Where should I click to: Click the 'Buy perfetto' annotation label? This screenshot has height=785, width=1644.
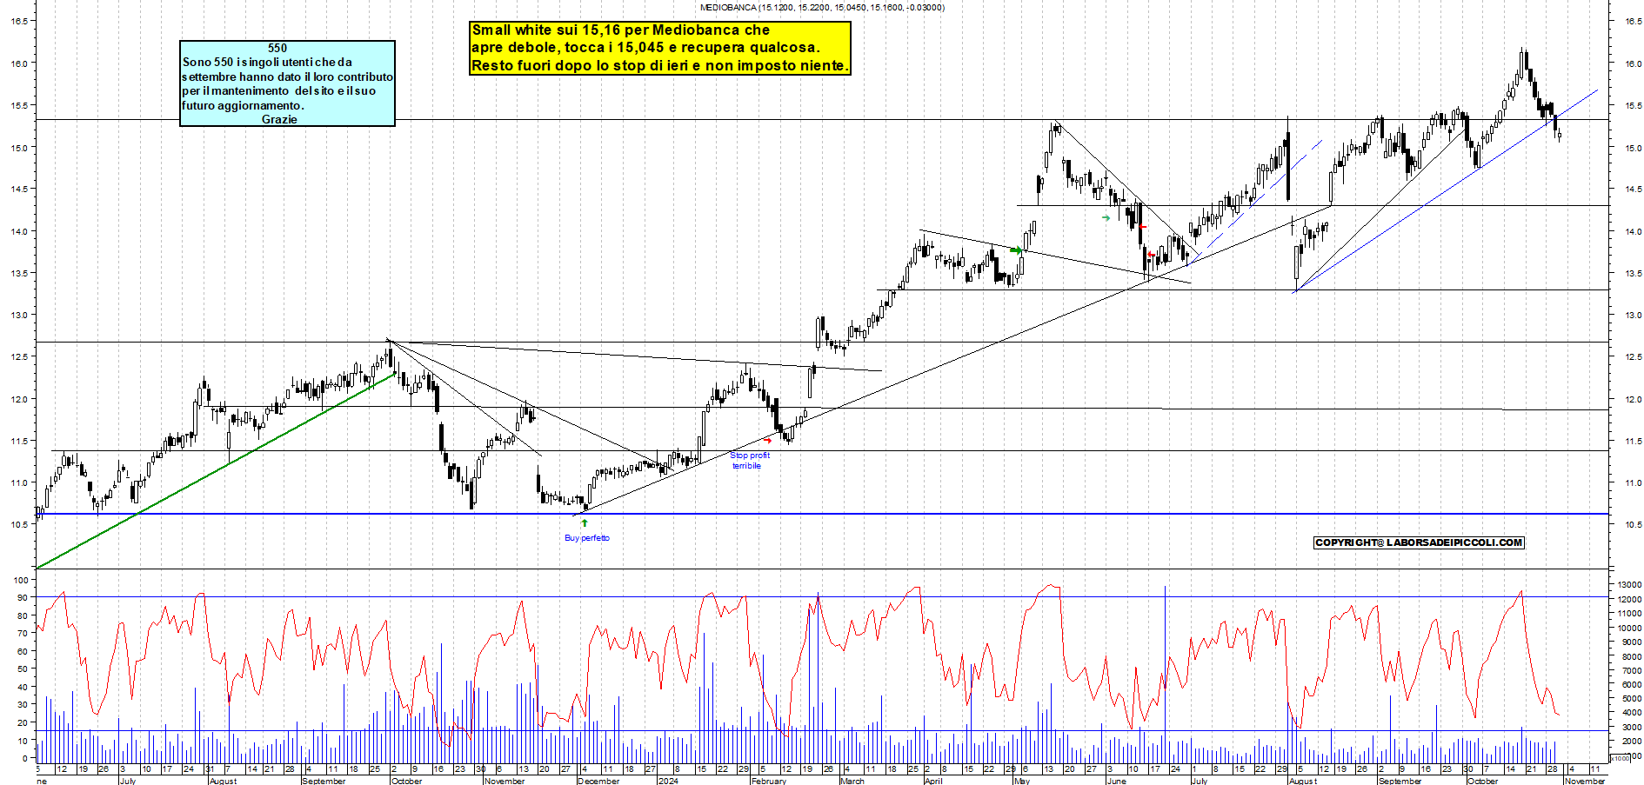click(587, 538)
